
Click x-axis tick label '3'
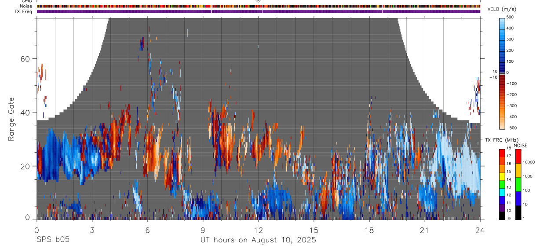(x=92, y=230)
